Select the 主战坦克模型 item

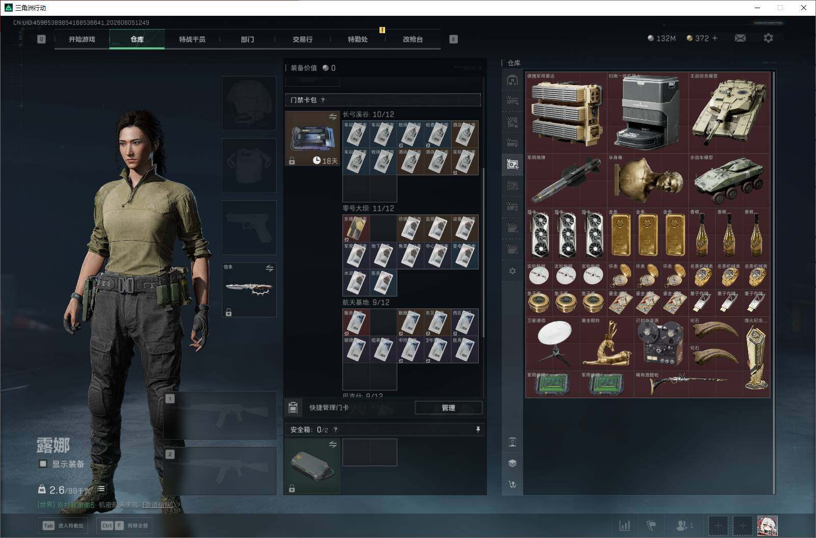pyautogui.click(x=729, y=113)
